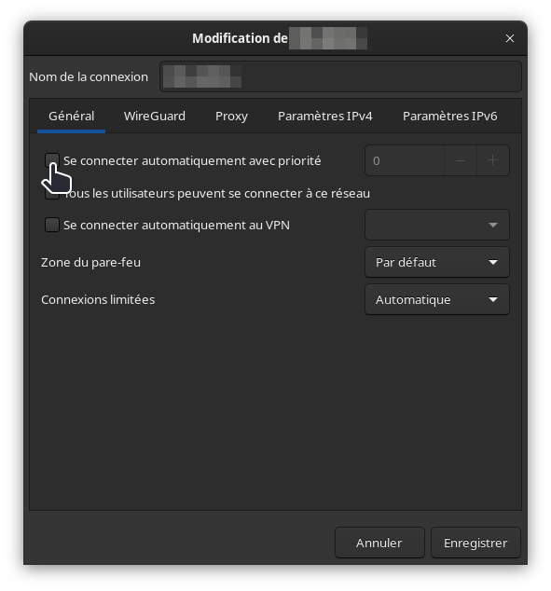This screenshot has width=551, height=591.
Task: Check 'Se connecter automatiquement au VPN'
Action: 52,225
